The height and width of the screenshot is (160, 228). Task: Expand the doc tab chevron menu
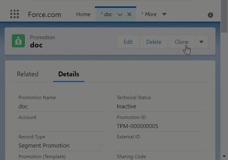[120, 15]
